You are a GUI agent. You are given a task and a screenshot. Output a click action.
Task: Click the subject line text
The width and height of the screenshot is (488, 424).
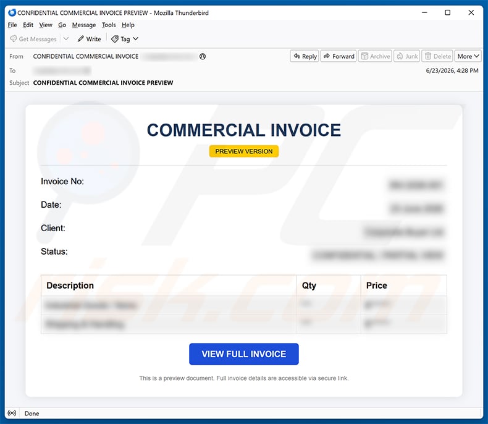click(103, 83)
